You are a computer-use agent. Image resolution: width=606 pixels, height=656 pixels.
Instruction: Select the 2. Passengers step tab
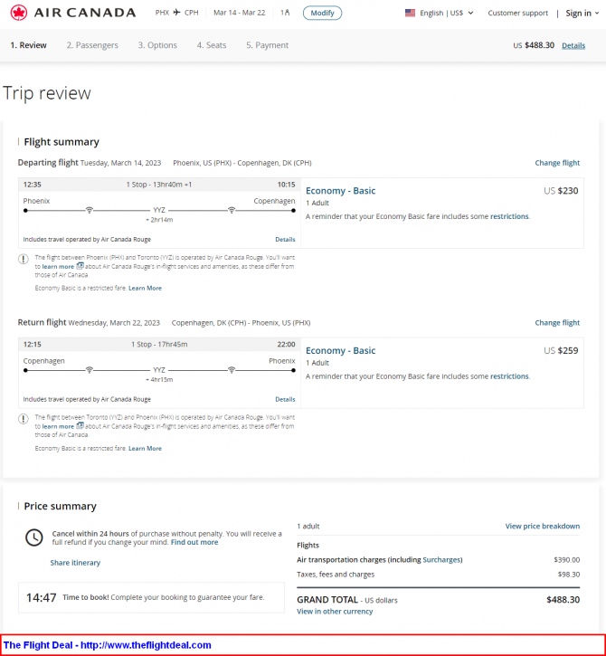tap(92, 45)
